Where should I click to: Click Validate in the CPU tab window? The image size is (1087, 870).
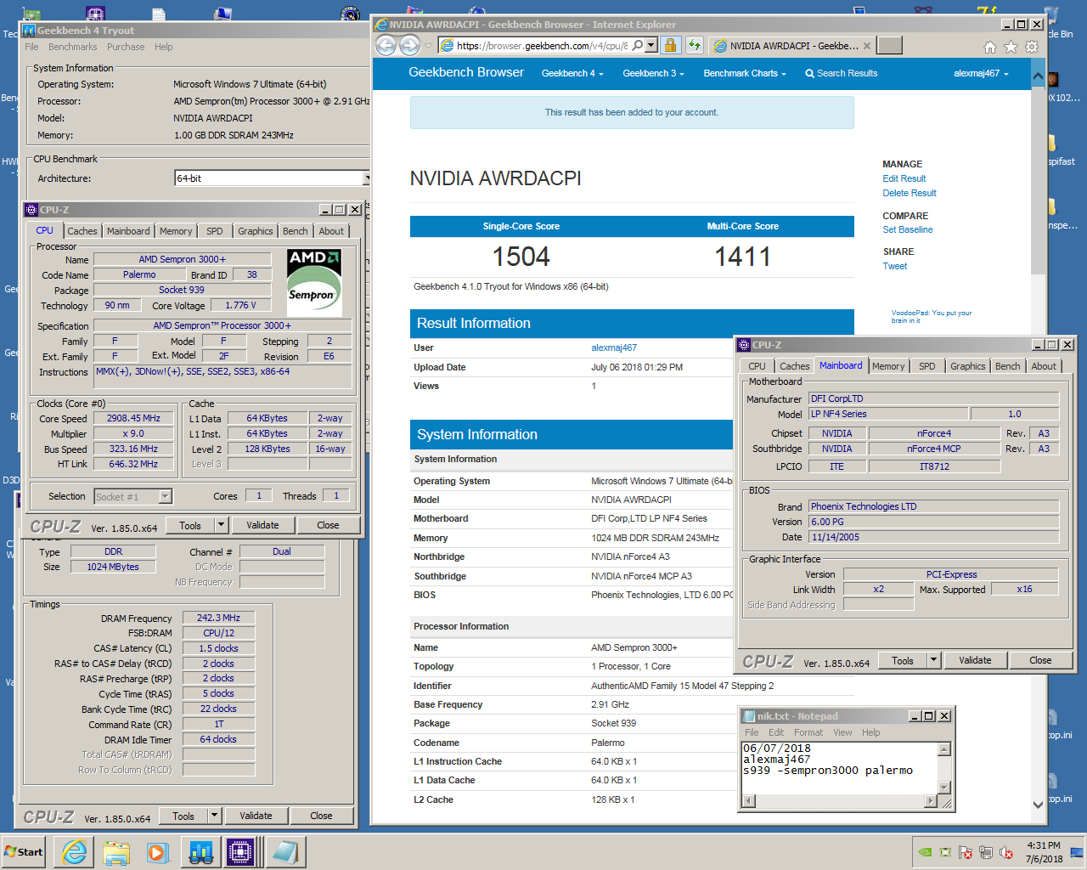262,525
